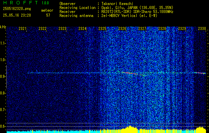Click the 2323 time marker
The width and height of the screenshot is (209, 133).
coord(62,29)
